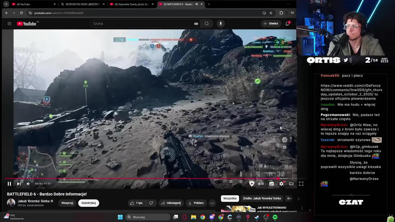Screen dimensions: 395x222
Task: Expand the CZAT panel with the arrow
Action: click(x=351, y=195)
